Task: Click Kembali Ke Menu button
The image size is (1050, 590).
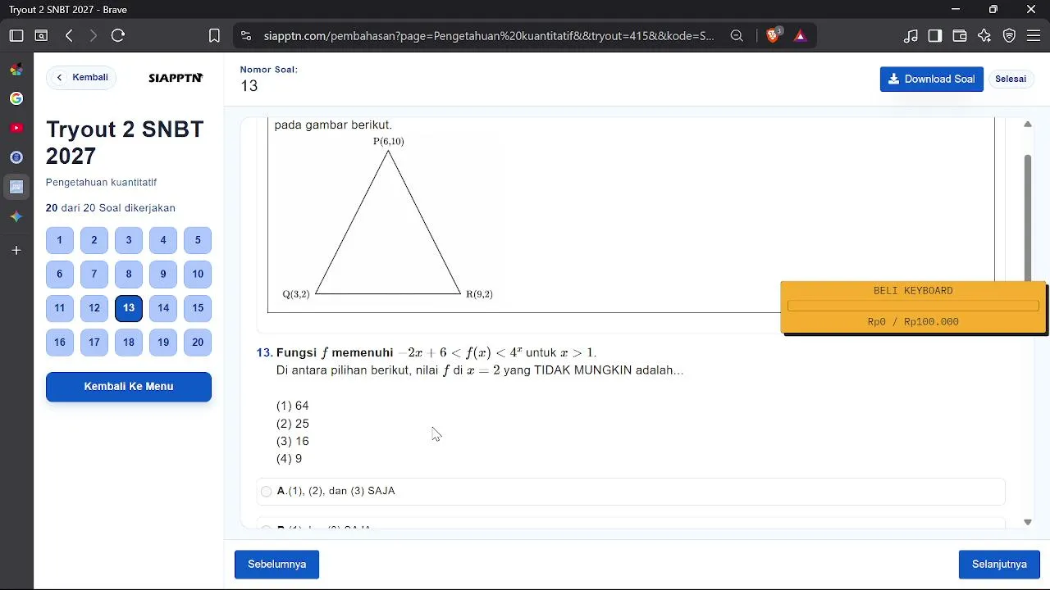Action: click(x=129, y=387)
